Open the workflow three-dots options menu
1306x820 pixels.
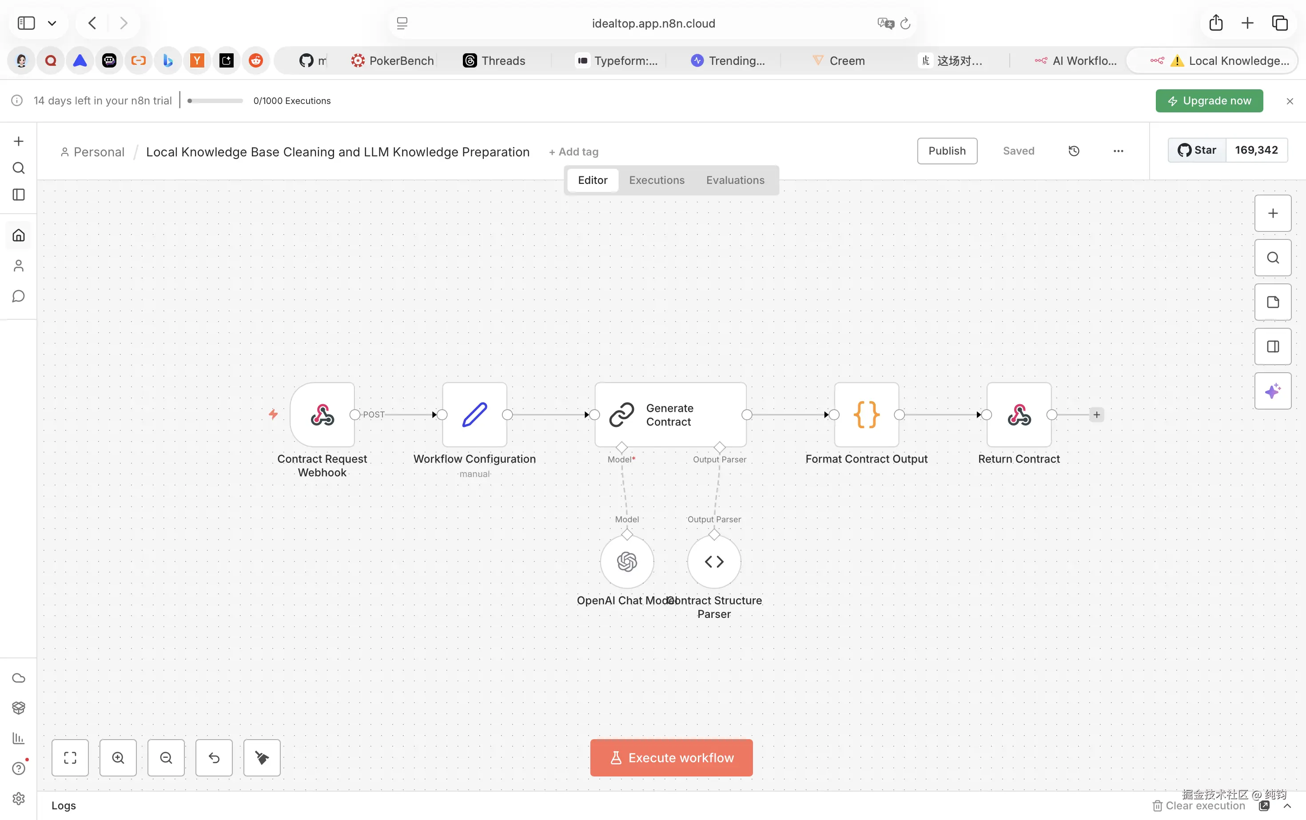(1118, 151)
